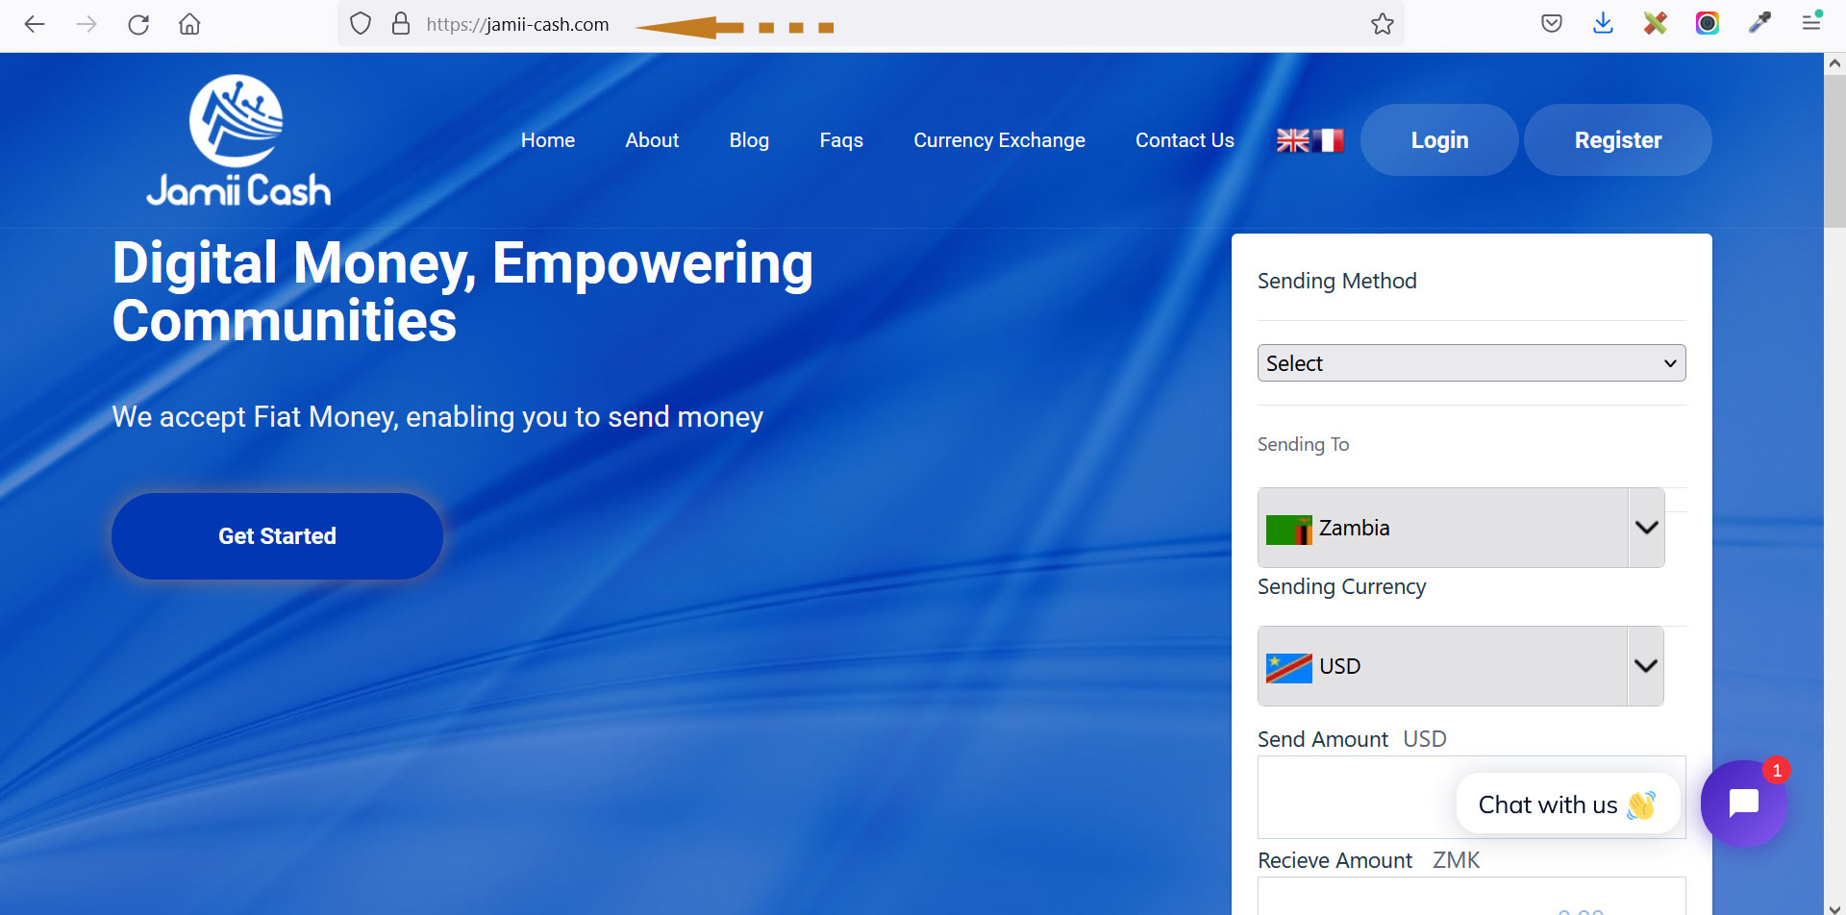This screenshot has height=915, width=1846.
Task: Open the Zambia country dropdown
Action: pyautogui.click(x=1459, y=528)
